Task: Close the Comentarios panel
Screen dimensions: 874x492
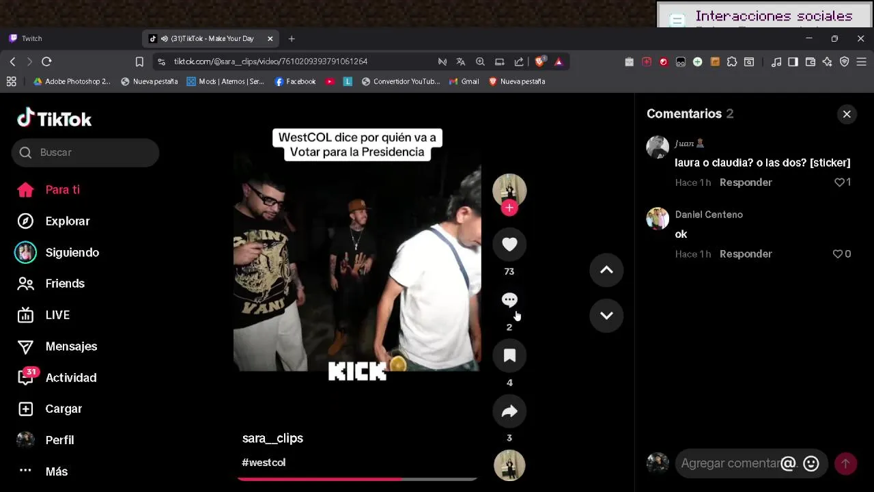Action: coord(847,114)
